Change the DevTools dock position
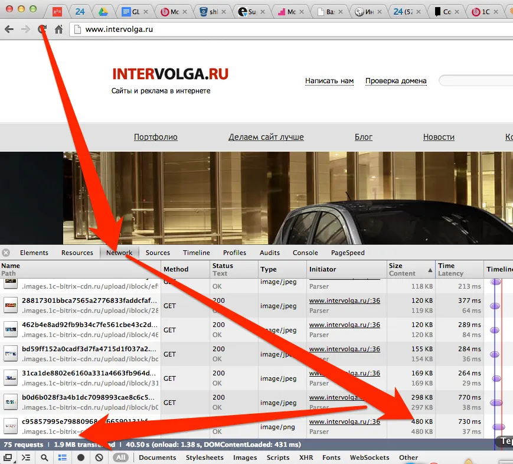The width and height of the screenshot is (513, 464). [8, 458]
